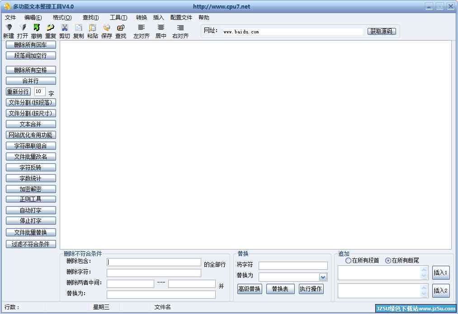Click the 加密解密 button
The height and width of the screenshot is (314, 458).
tap(31, 189)
